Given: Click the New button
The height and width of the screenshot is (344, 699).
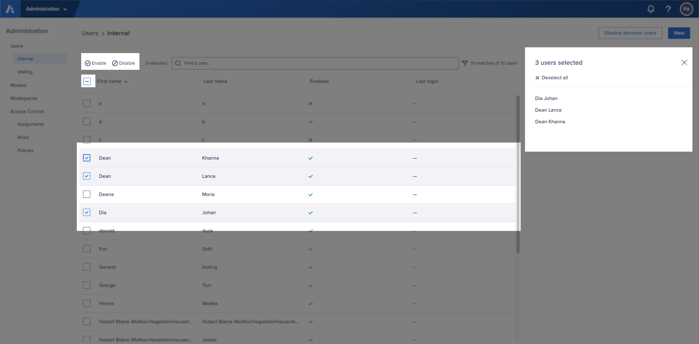Looking at the screenshot, I should (x=679, y=33).
